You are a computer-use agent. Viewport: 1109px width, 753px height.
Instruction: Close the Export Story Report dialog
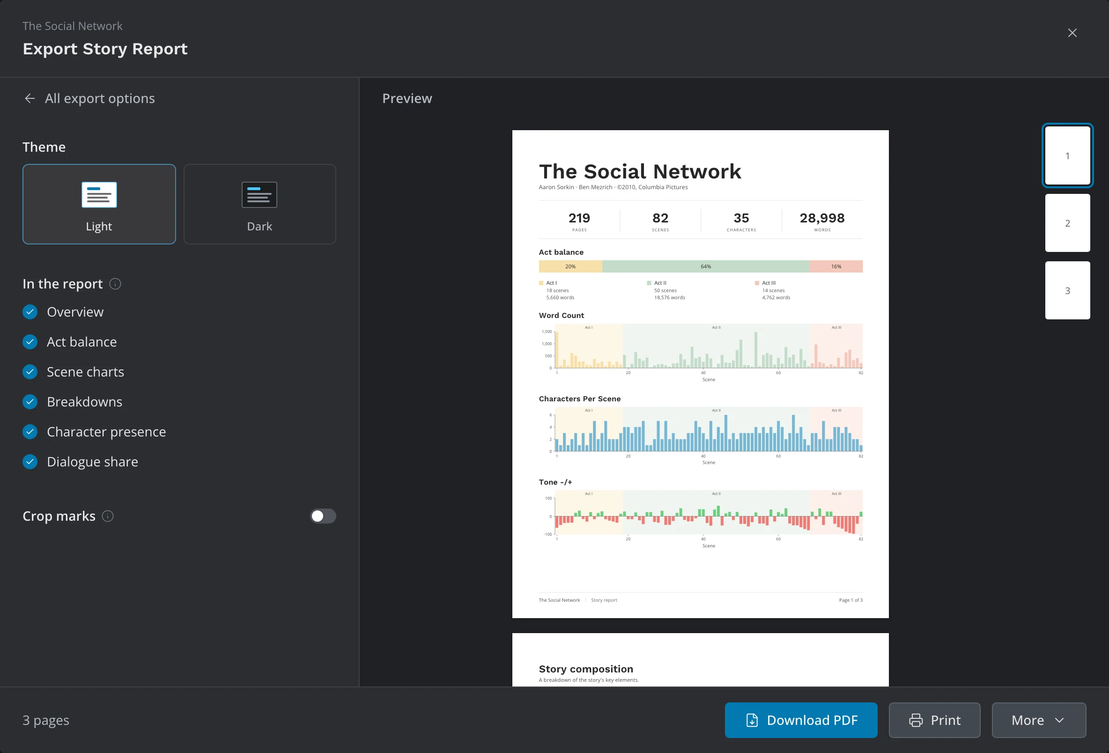(1072, 33)
